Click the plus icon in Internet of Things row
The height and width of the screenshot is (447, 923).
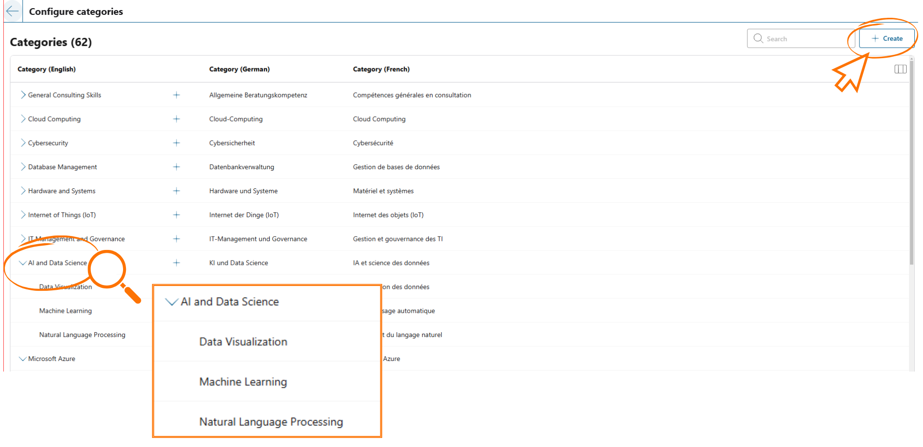[176, 215]
